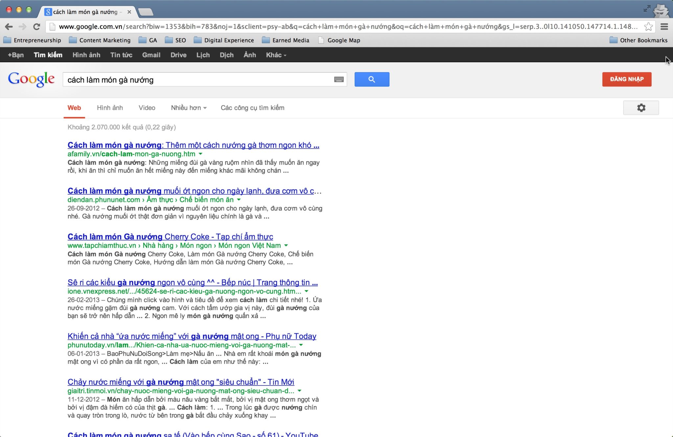Open result 'Sê ri các kiểu gà nướng'
Image resolution: width=673 pixels, height=437 pixels.
[x=193, y=282]
